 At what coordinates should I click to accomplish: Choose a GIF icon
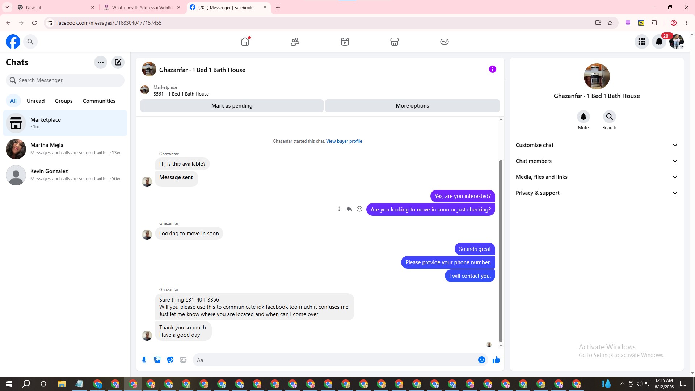183,360
